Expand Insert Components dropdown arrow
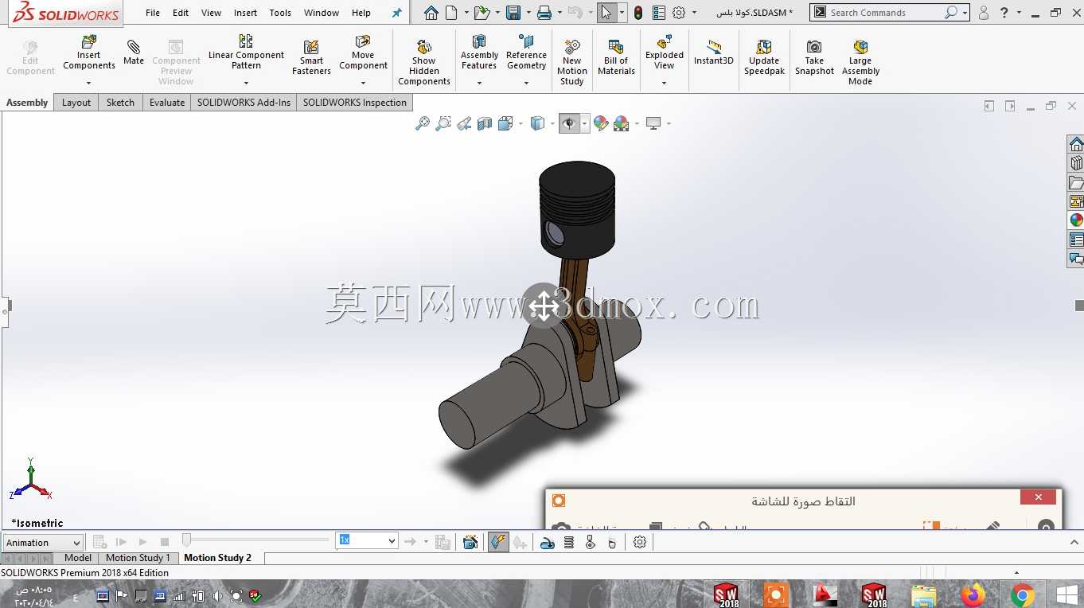1084x608 pixels. tap(88, 83)
